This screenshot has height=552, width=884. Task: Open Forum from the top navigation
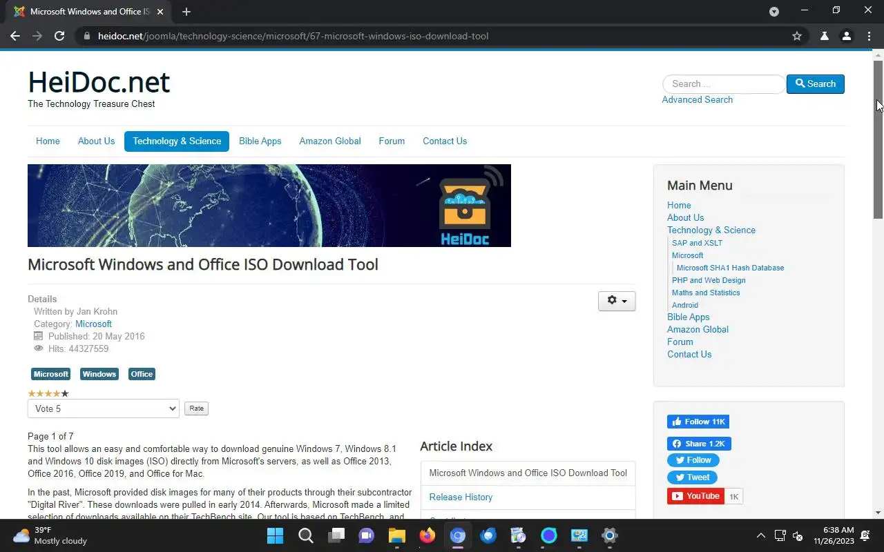tap(392, 141)
